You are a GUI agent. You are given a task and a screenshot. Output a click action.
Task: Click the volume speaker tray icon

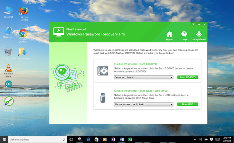pos(200,139)
